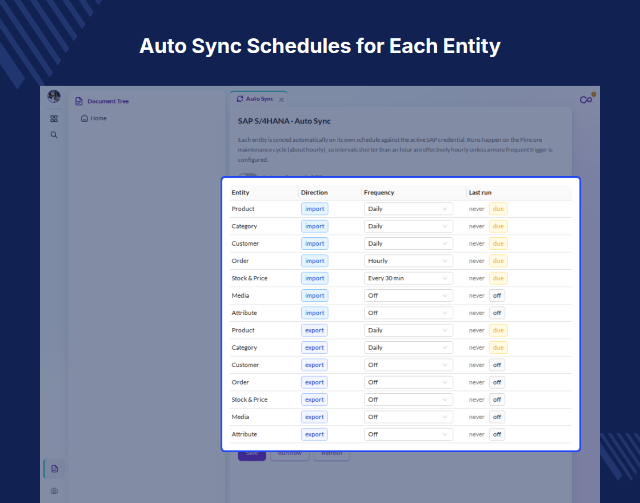The height and width of the screenshot is (503, 640).
Task: Open the dashboard grid icon in sidebar
Action: click(x=54, y=119)
